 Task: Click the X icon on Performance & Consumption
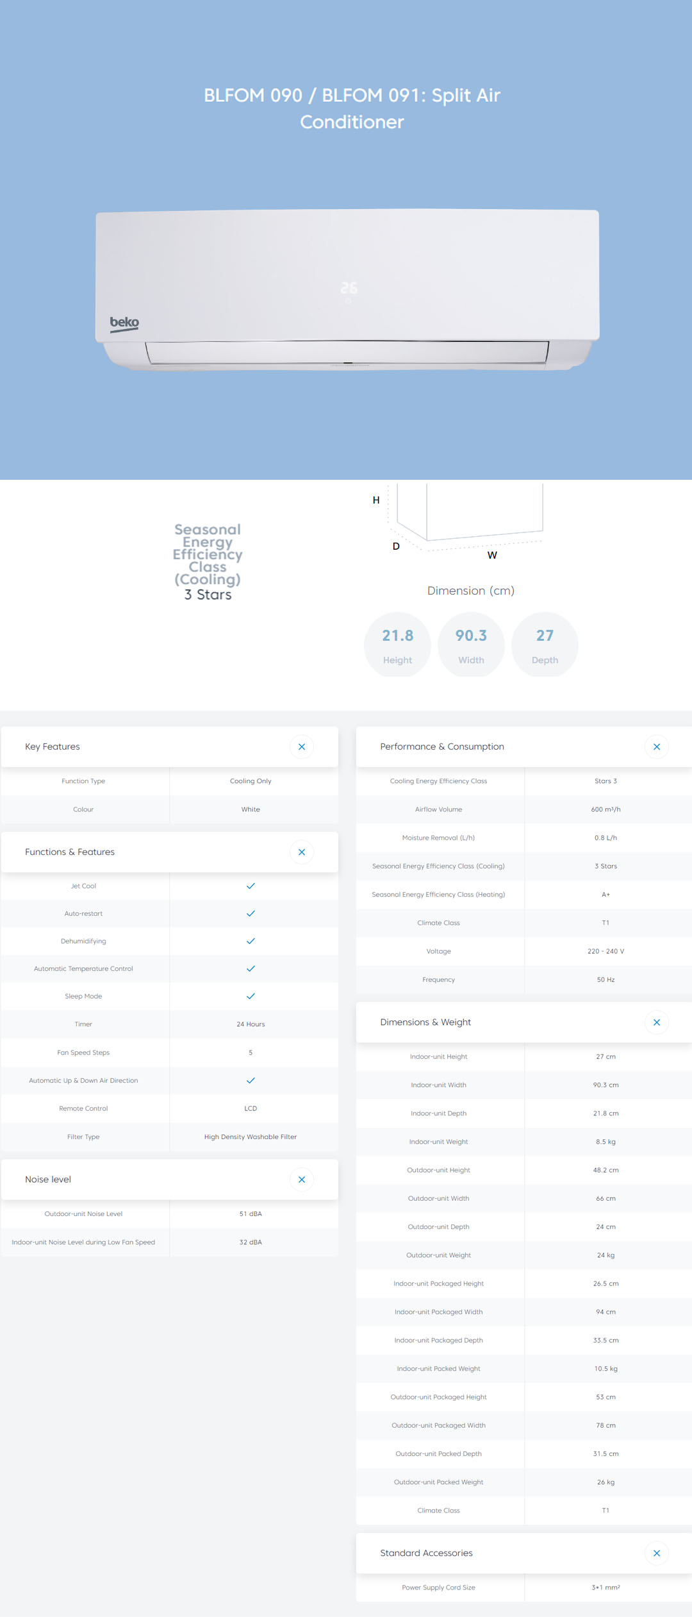click(656, 747)
